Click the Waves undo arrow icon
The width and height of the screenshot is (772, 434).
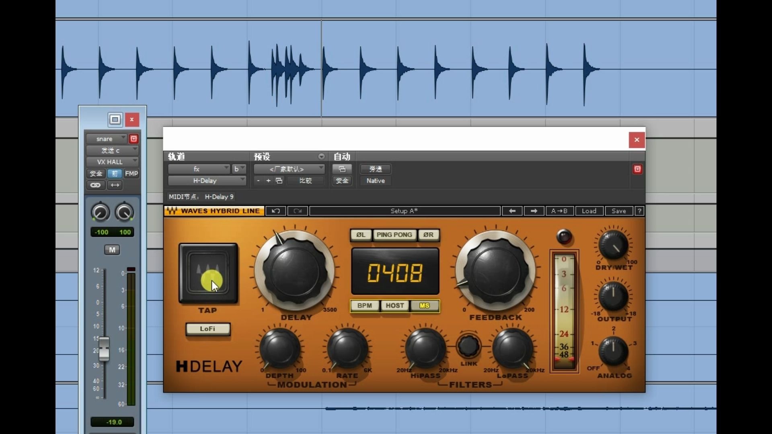click(276, 211)
